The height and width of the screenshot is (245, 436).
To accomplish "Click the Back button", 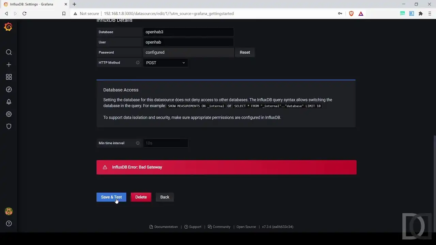I will 165,197.
